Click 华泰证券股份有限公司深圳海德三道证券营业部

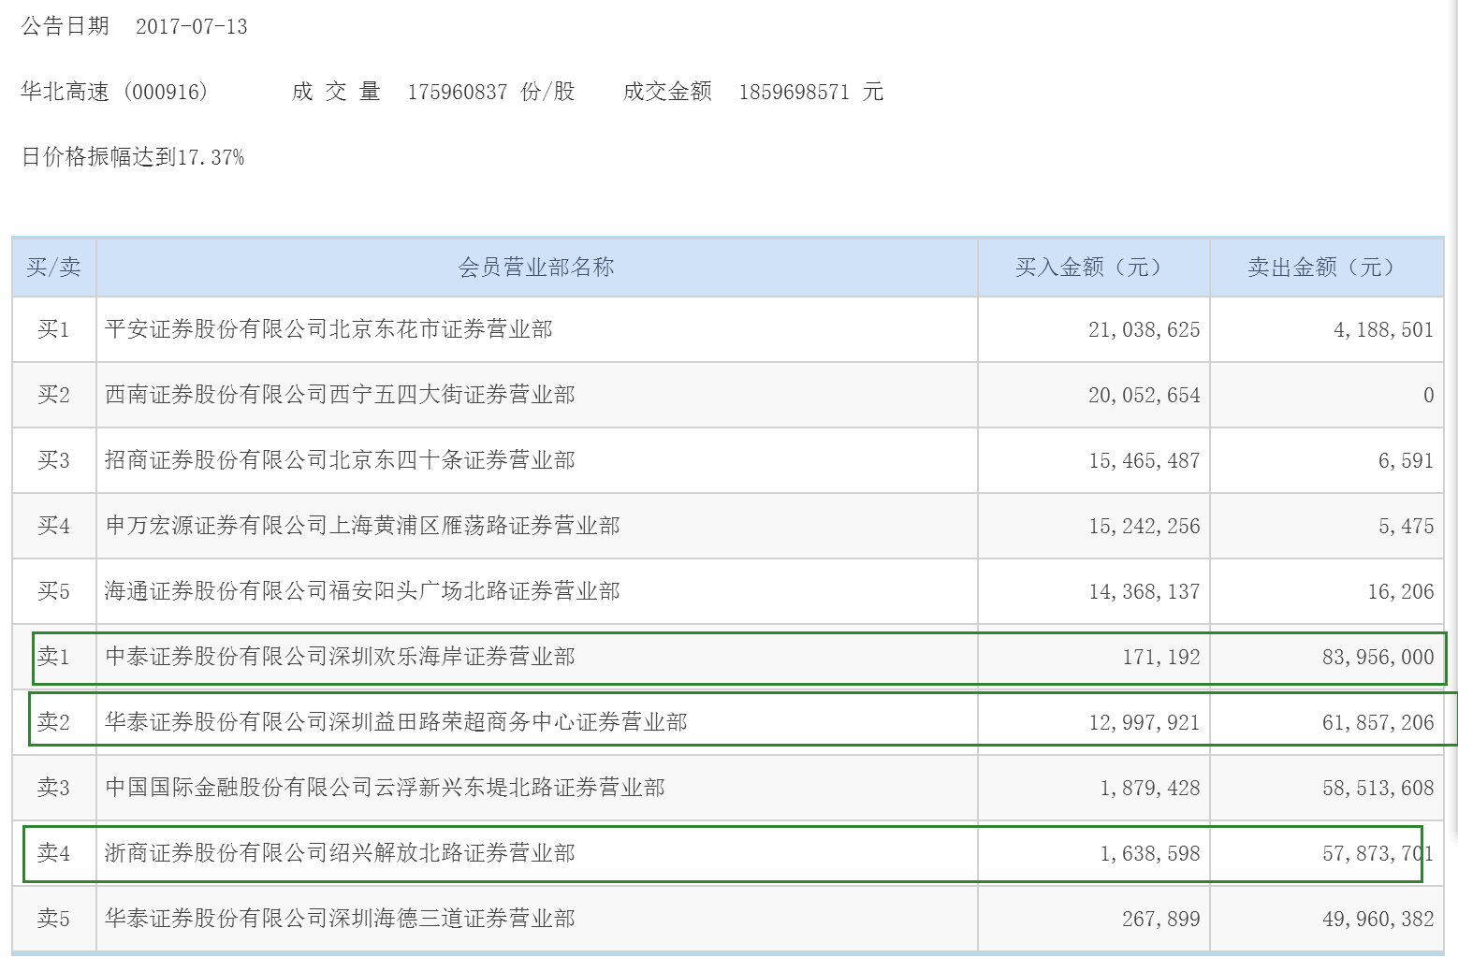point(340,919)
